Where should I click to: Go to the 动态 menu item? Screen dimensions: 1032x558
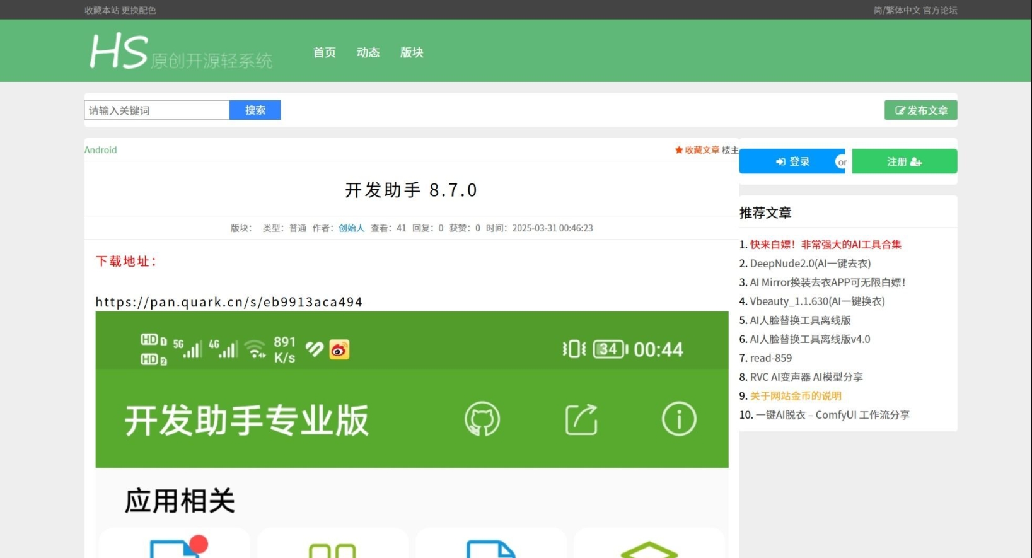click(368, 52)
